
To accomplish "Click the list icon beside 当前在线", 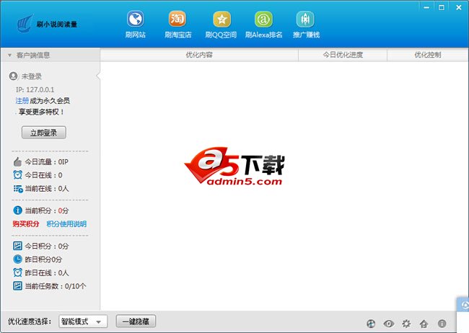I will click(x=18, y=189).
